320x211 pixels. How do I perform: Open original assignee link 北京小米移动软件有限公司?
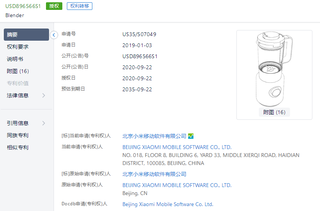click(x=154, y=174)
